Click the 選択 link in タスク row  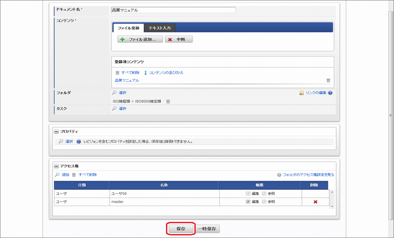pos(123,109)
